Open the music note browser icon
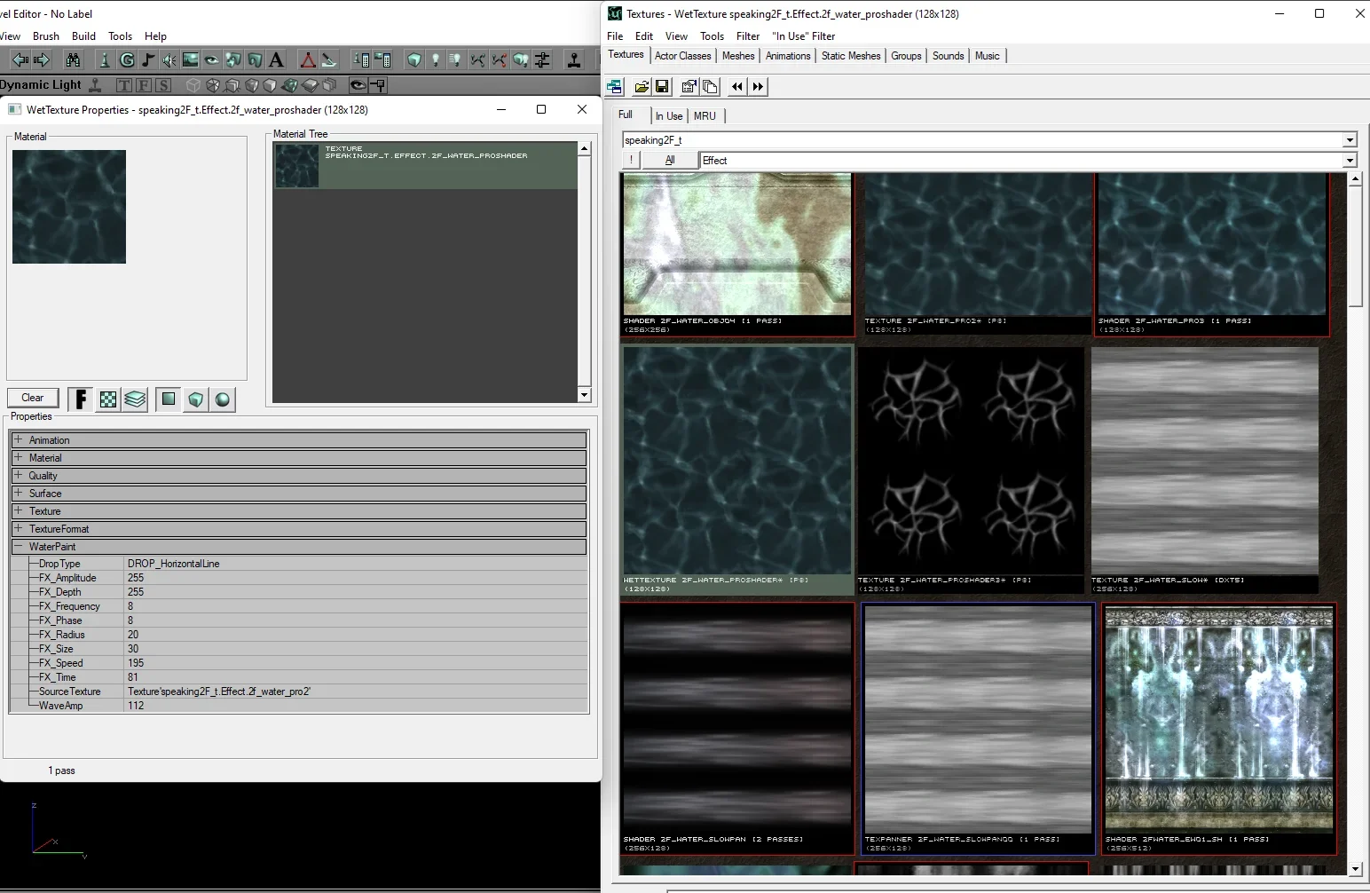The height and width of the screenshot is (893, 1370). tap(148, 59)
